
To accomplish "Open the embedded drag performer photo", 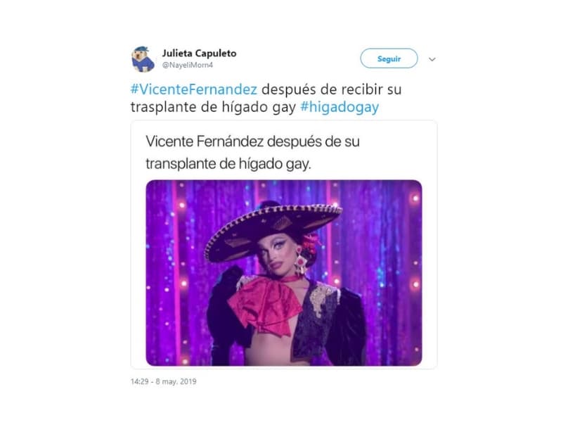I will coord(284,273).
